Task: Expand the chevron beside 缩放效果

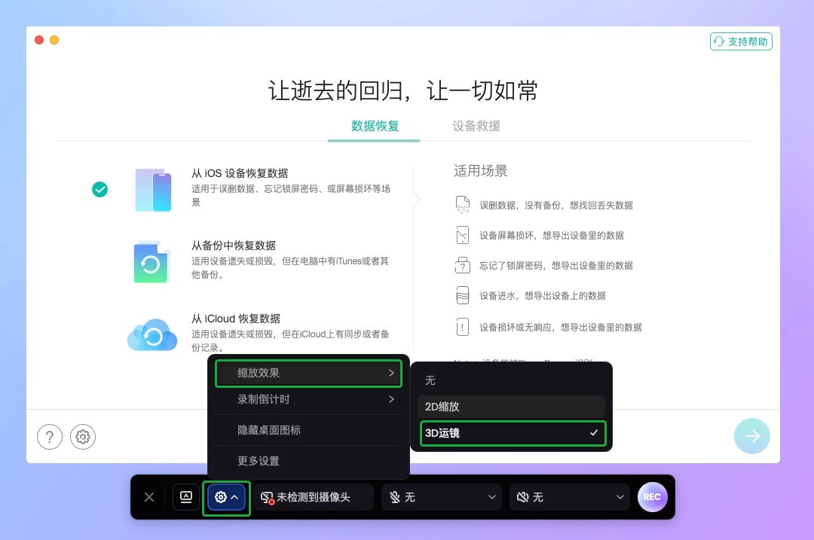Action: coord(391,373)
